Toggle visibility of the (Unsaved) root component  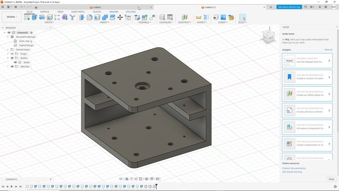coord(9,33)
